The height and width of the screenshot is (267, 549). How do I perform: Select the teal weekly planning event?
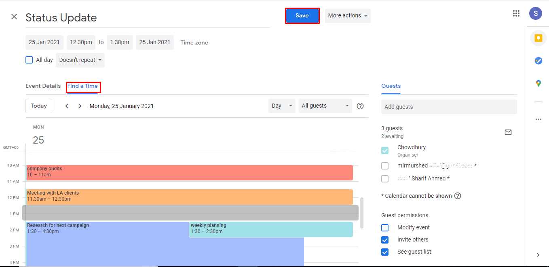271,229
